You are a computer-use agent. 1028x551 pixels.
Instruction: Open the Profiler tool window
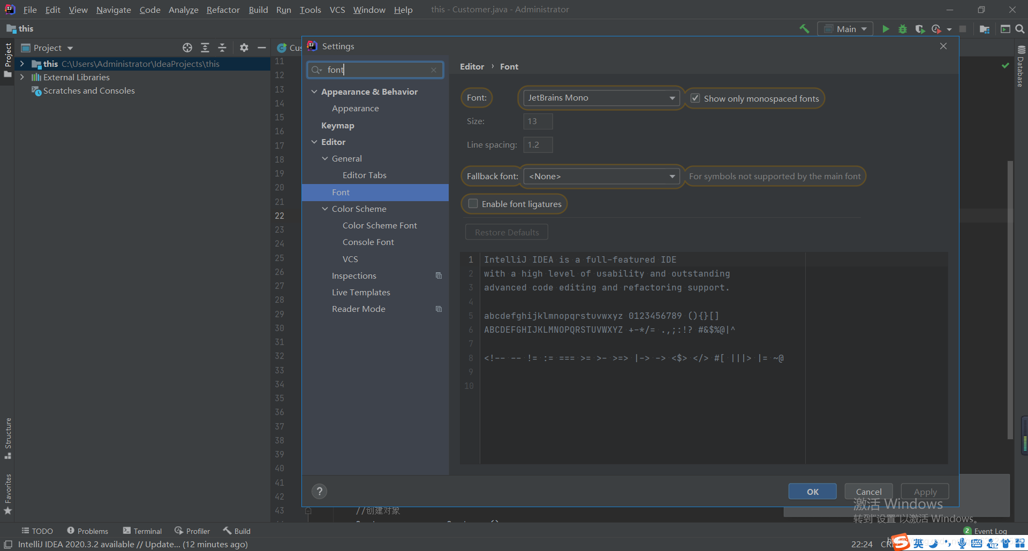[192, 531]
